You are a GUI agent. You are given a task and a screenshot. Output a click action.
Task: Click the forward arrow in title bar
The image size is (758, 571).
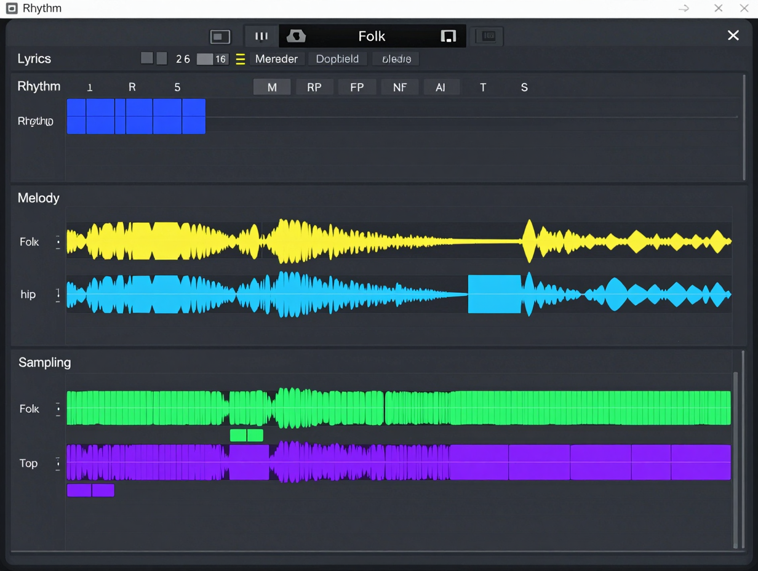(x=684, y=9)
